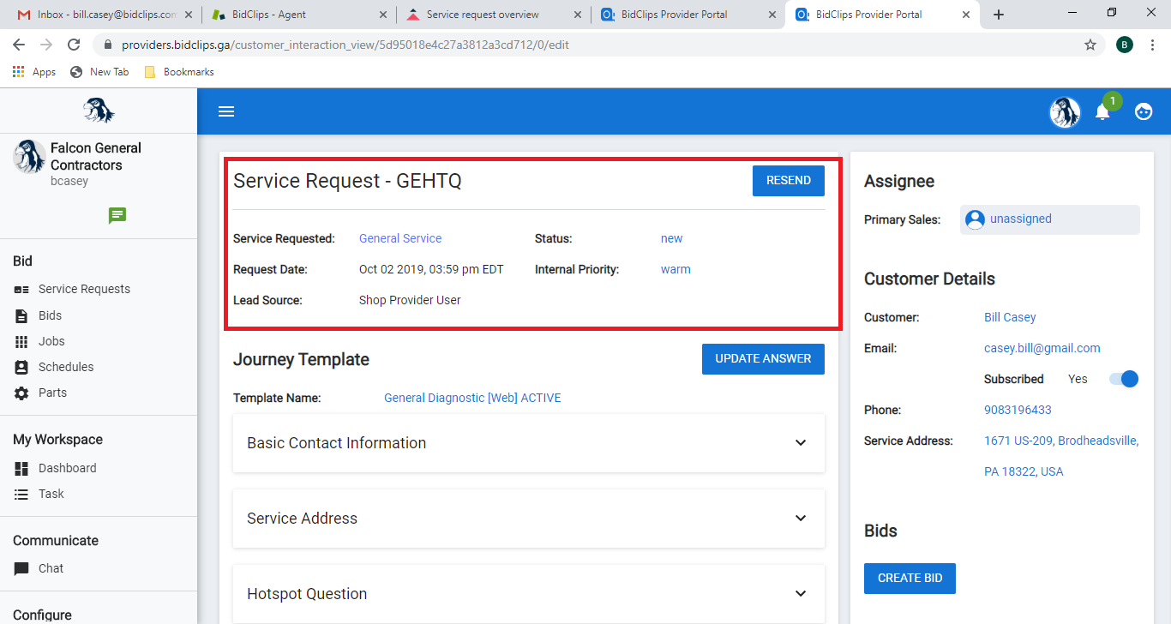This screenshot has width=1171, height=624.
Task: Click the CREATE BID button
Action: (x=910, y=579)
